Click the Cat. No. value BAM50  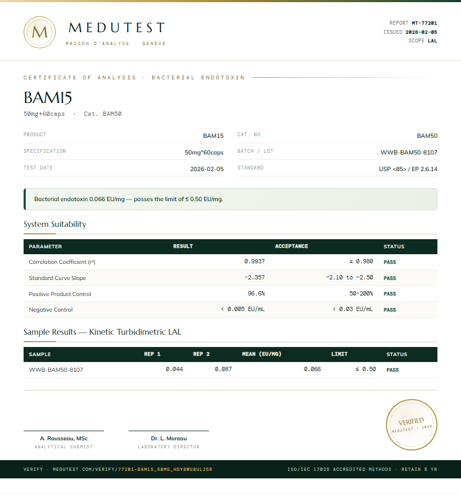coord(427,136)
